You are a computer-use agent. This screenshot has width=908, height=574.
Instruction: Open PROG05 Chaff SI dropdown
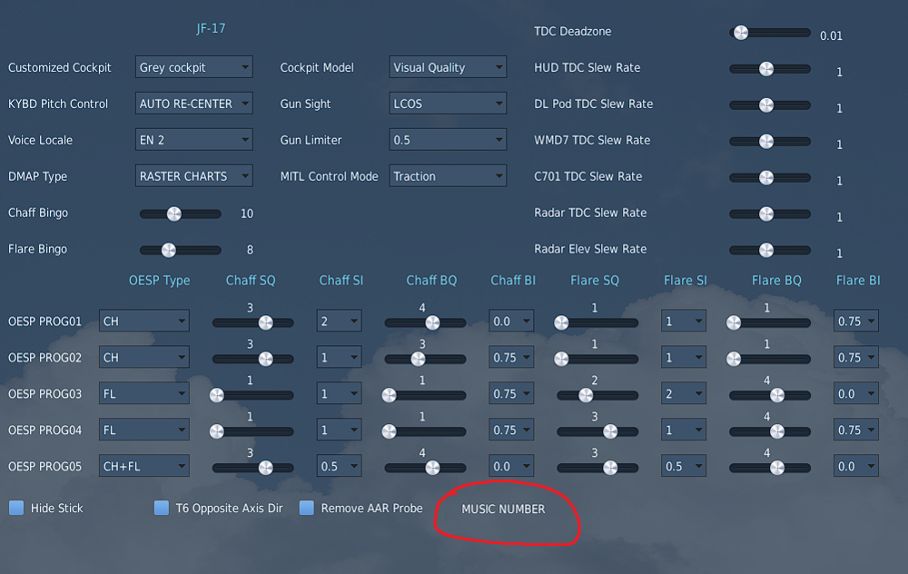click(340, 466)
